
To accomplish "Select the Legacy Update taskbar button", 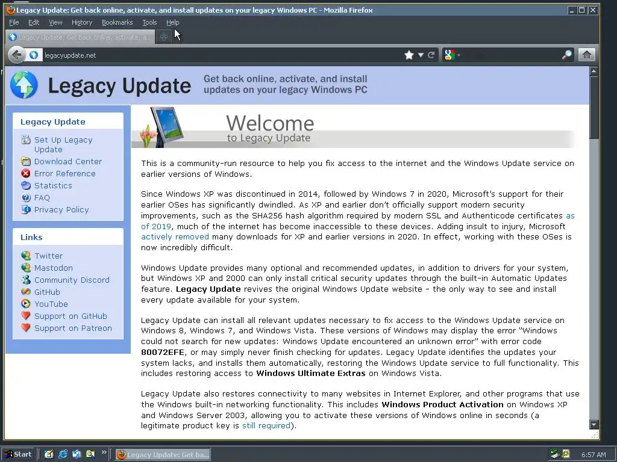I will (163, 455).
